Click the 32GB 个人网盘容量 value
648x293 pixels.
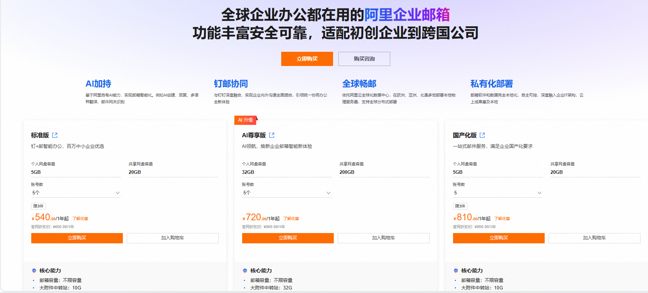coord(248,172)
